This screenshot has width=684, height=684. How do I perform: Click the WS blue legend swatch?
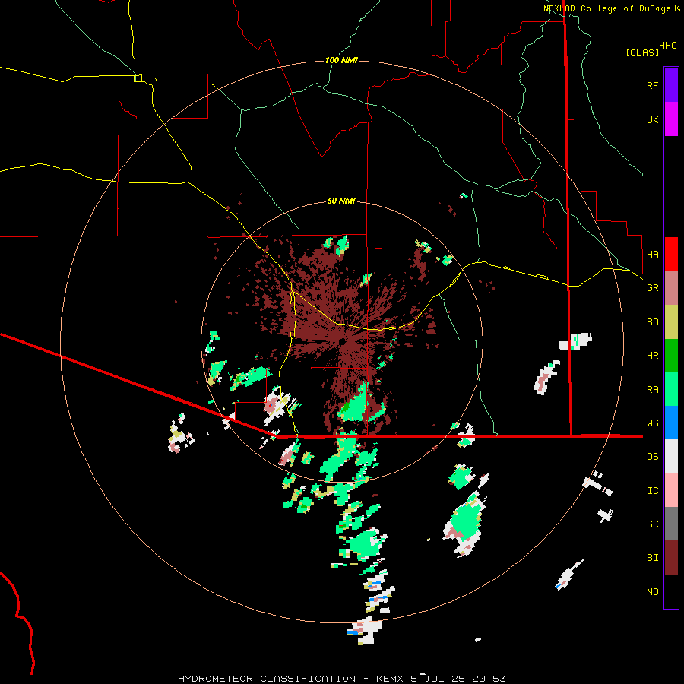click(671, 423)
